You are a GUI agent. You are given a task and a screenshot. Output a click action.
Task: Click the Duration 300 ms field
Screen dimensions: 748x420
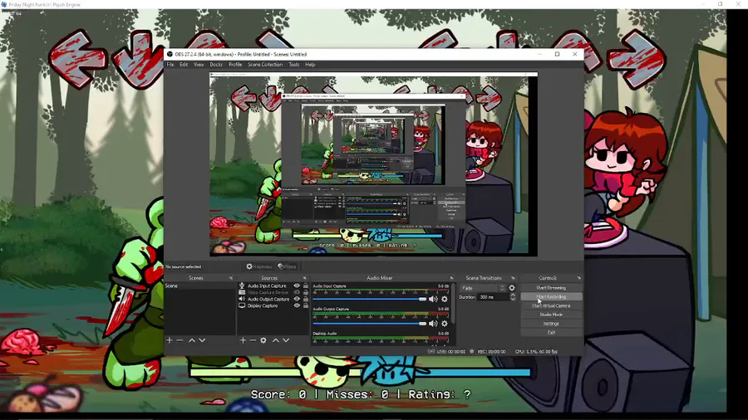click(x=494, y=297)
